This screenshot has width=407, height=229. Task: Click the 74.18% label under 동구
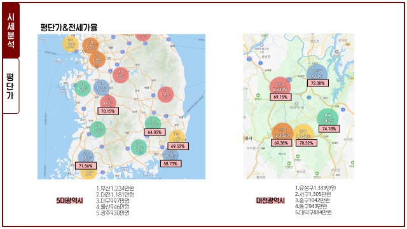(x=329, y=128)
